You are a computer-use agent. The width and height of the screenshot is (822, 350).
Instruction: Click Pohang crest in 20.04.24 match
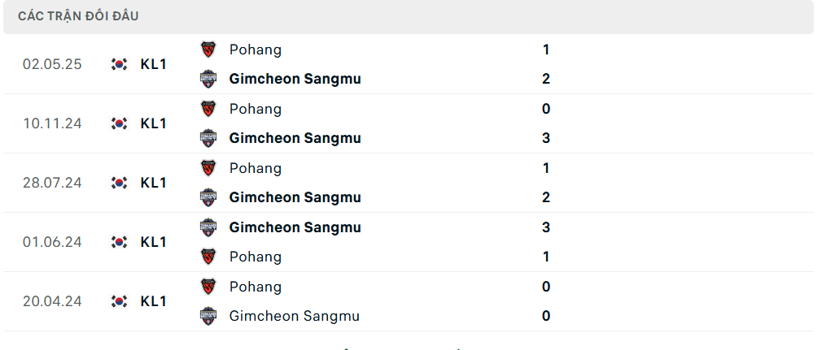pos(208,287)
